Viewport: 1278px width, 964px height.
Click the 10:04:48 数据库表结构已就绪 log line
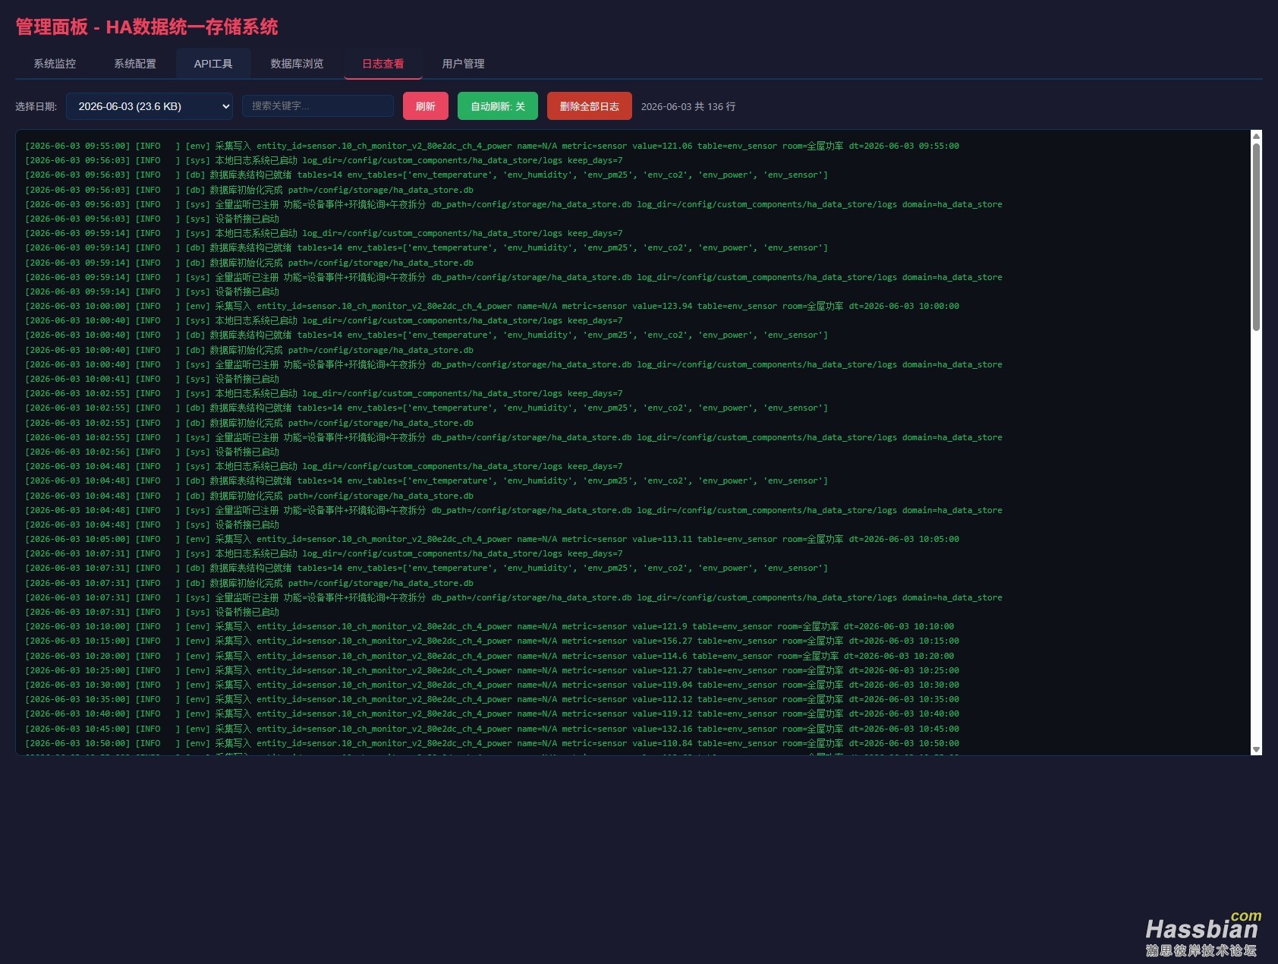pos(427,480)
